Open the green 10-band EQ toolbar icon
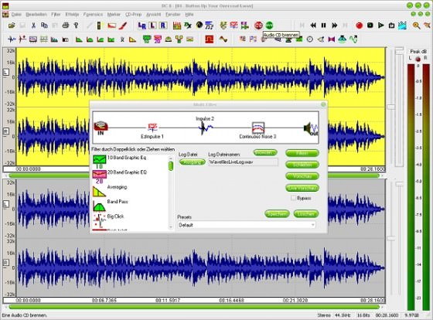This screenshot has width=433, height=320. coord(147,39)
